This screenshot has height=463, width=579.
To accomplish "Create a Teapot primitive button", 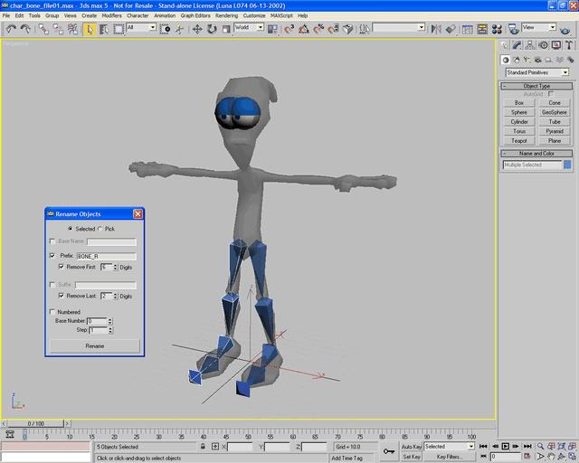I will [518, 141].
